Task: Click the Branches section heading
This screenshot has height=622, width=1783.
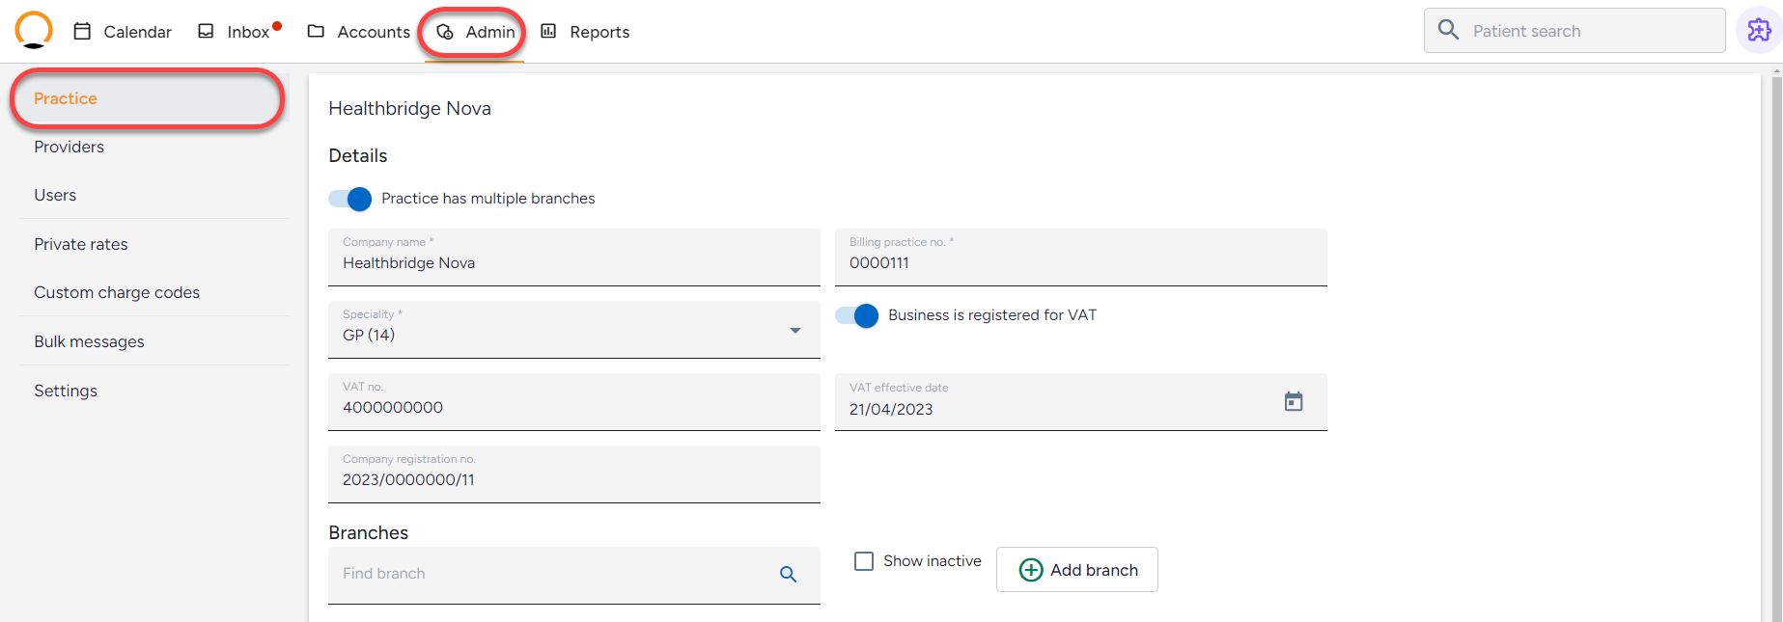Action: (x=369, y=532)
